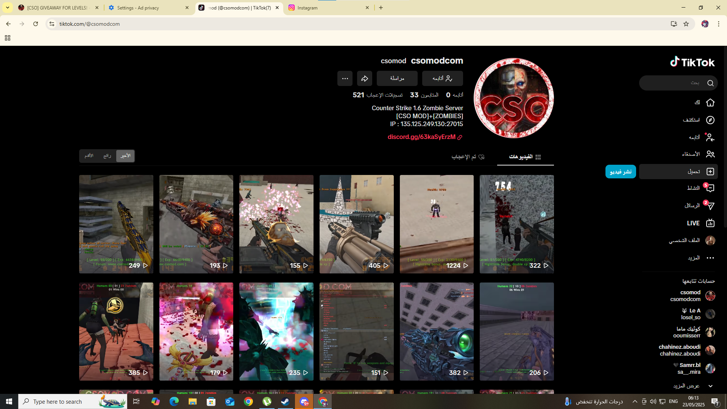Open the Activity inbox icon with badge

(710, 188)
